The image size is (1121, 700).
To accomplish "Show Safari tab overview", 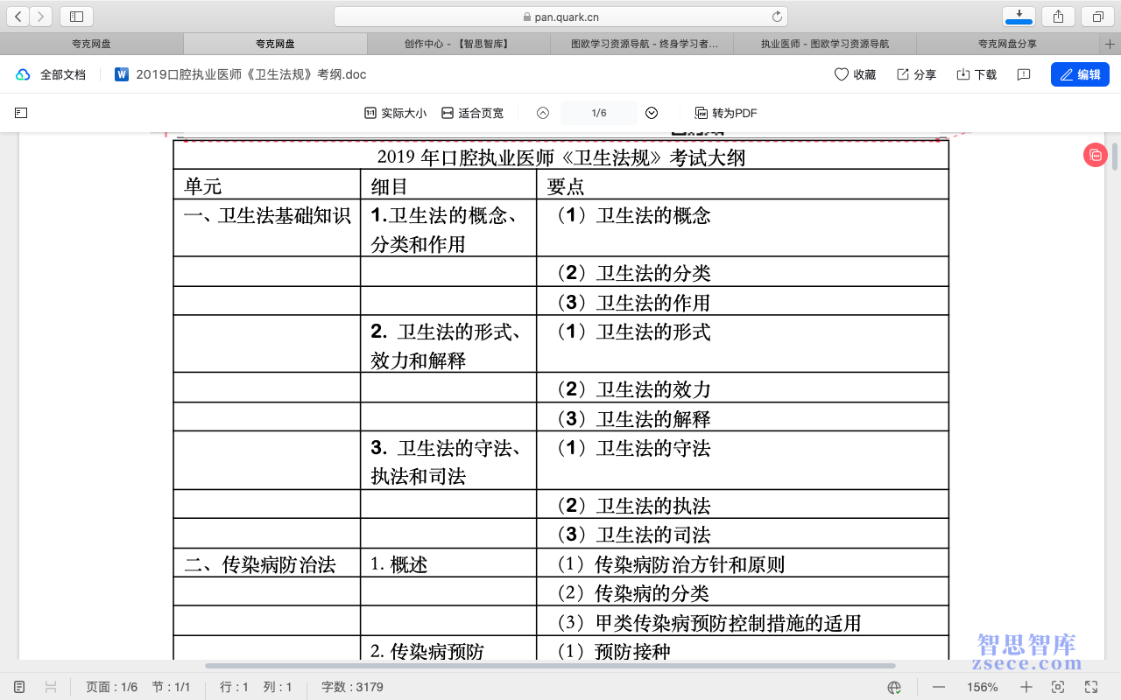I will click(x=1097, y=17).
